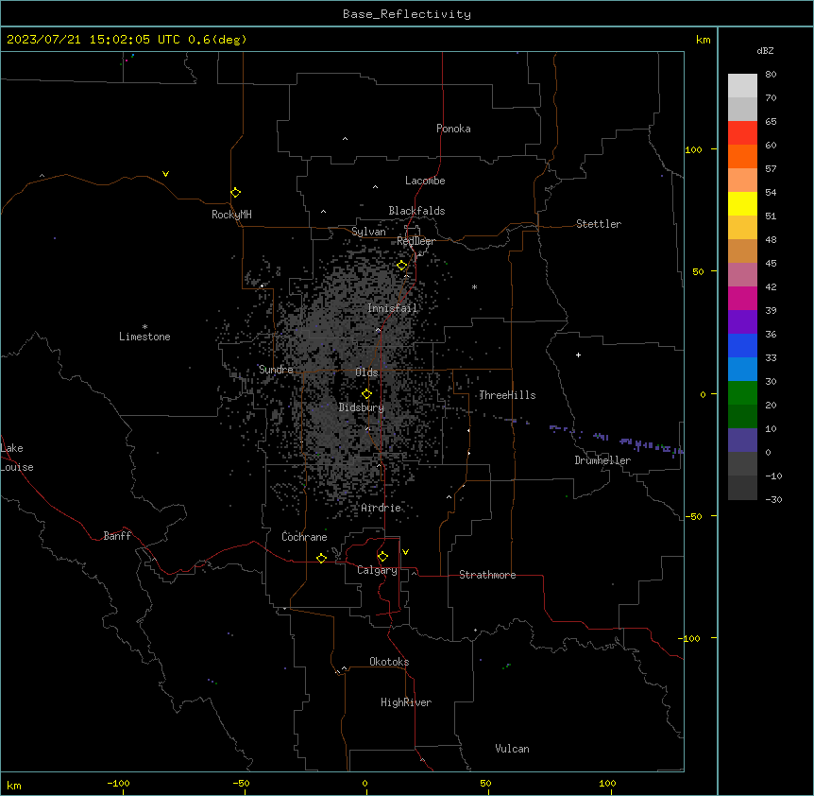814x796 pixels.
Task: Click the Cochrane label
Action: pos(304,537)
